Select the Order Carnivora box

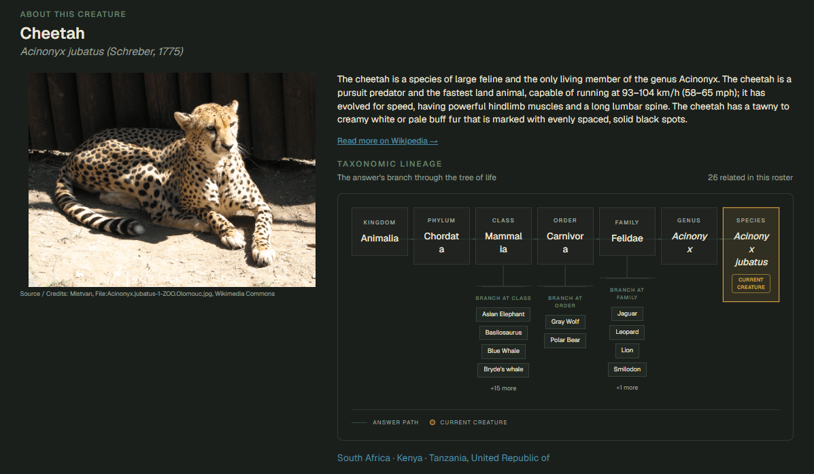coord(565,236)
